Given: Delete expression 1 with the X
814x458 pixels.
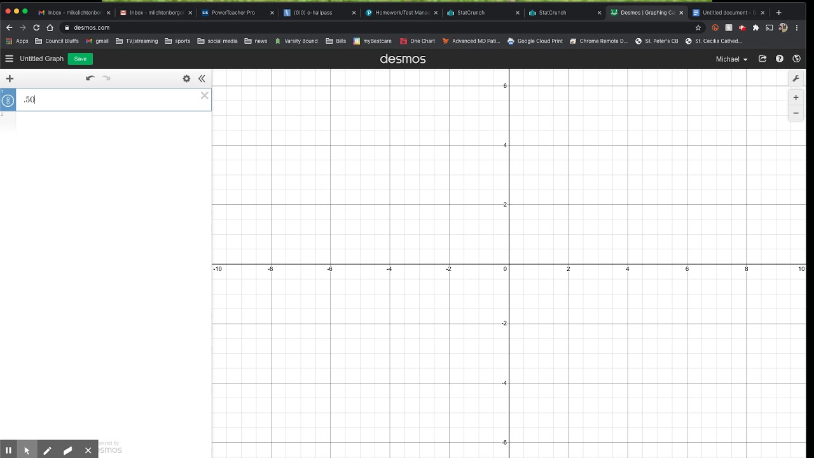Looking at the screenshot, I should click(204, 95).
